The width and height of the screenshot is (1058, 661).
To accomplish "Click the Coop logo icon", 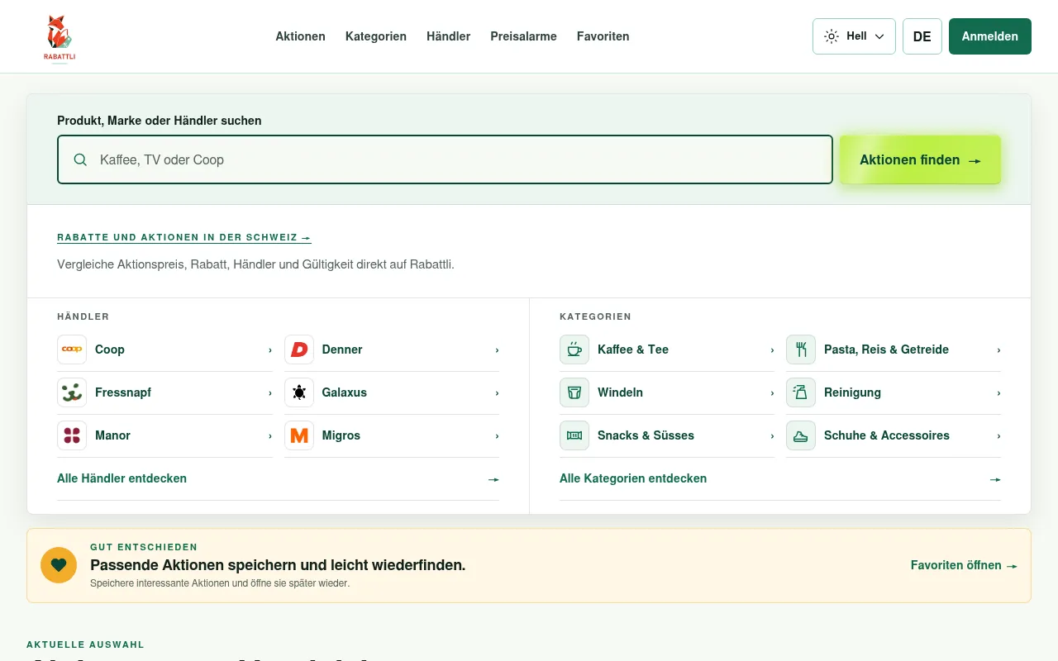I will [x=72, y=350].
